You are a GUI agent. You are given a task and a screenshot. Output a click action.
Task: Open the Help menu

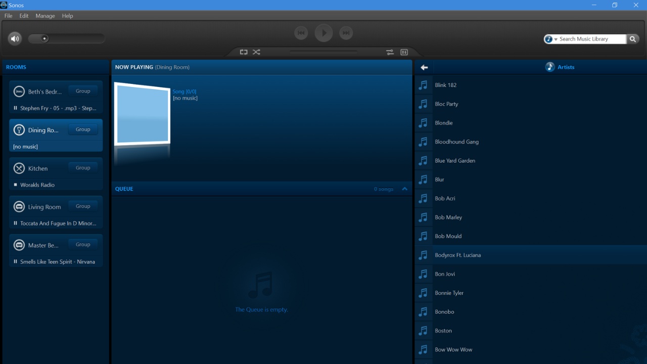coord(68,16)
